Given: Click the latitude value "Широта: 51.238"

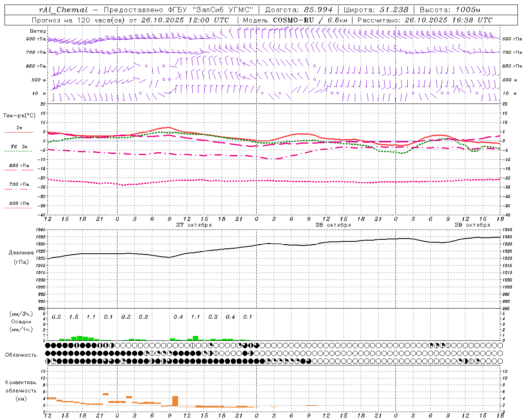Looking at the screenshot, I should coord(375,10).
